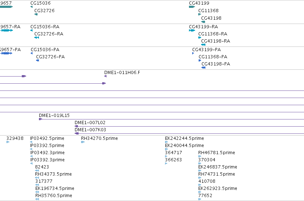The image size is (304, 201).
Task: Select the 410708 feature arrow
Action: 200,185
